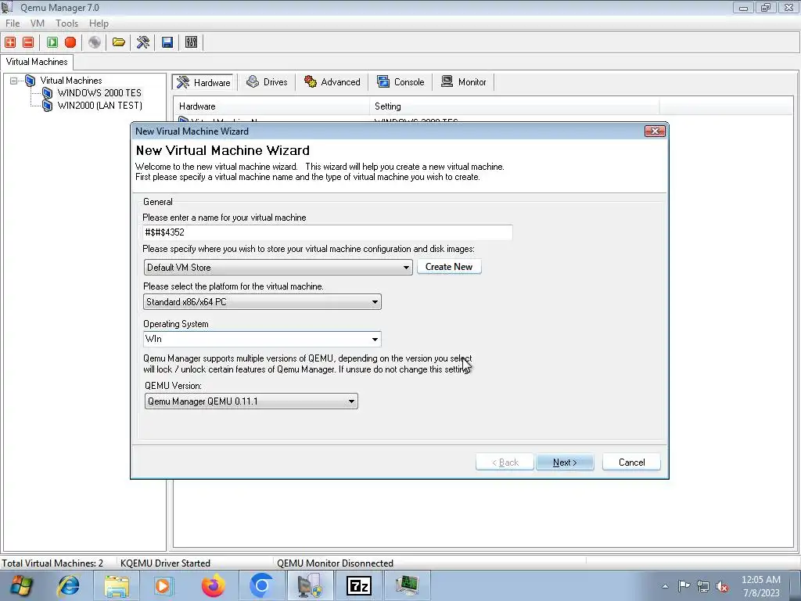The height and width of the screenshot is (601, 801).
Task: Click the Action Center flag tray icon
Action: point(684,586)
